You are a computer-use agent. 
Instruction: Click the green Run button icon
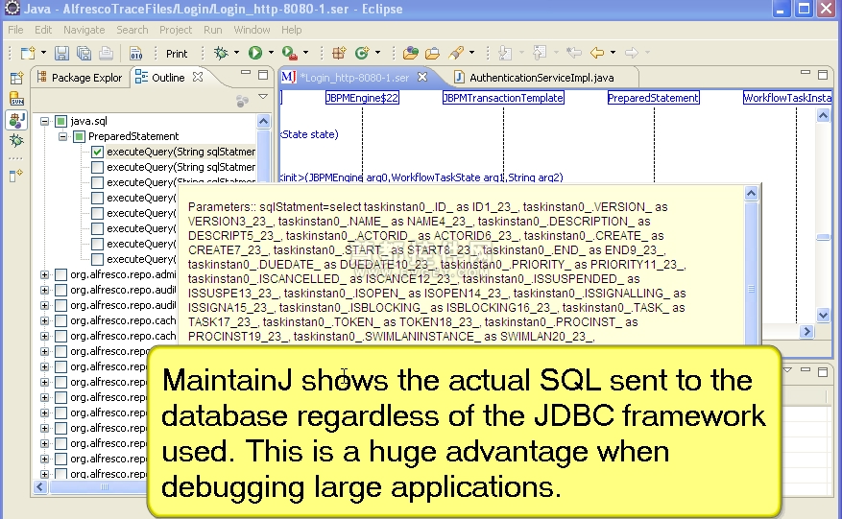point(255,53)
